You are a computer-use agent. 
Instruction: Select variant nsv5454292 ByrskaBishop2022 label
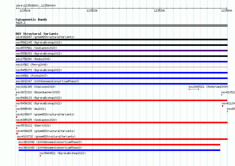pyautogui.click(x=39, y=103)
